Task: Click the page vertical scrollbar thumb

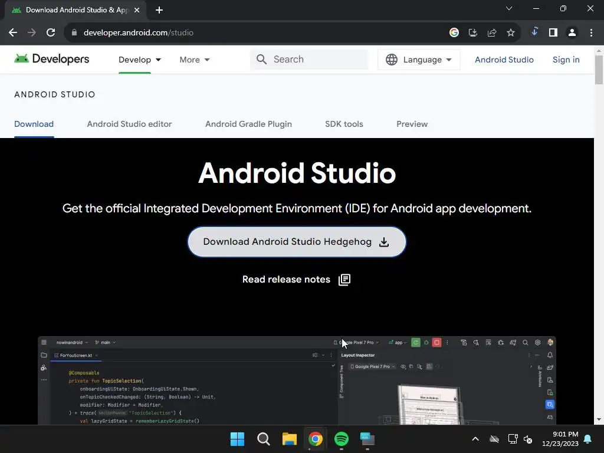Action: [599, 70]
